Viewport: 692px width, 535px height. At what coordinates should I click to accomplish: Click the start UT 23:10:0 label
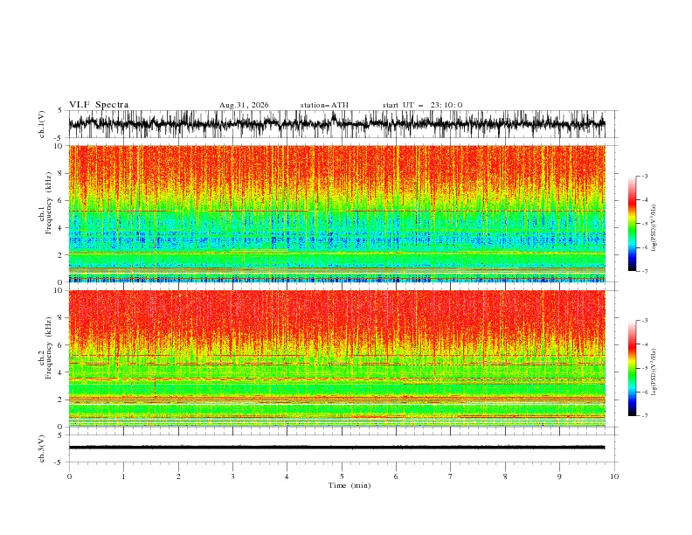click(x=422, y=105)
